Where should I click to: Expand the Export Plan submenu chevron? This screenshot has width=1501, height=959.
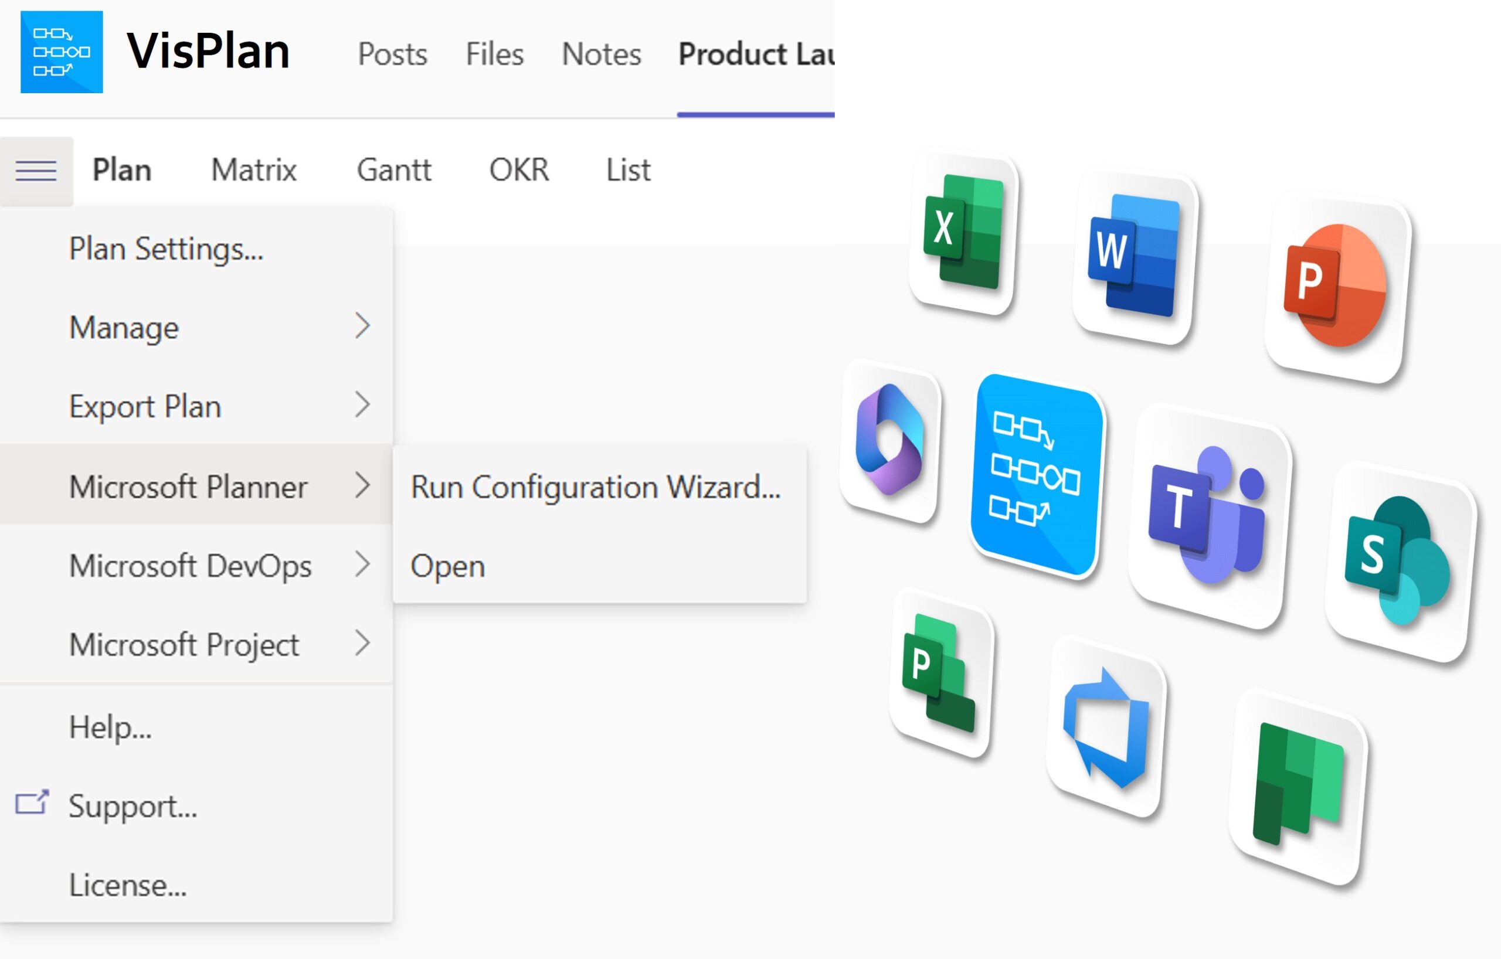point(362,404)
